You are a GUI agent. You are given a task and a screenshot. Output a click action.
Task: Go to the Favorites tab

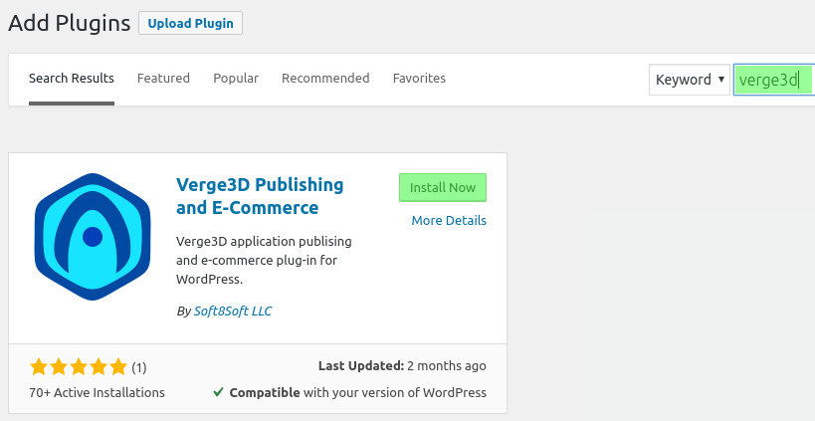419,79
